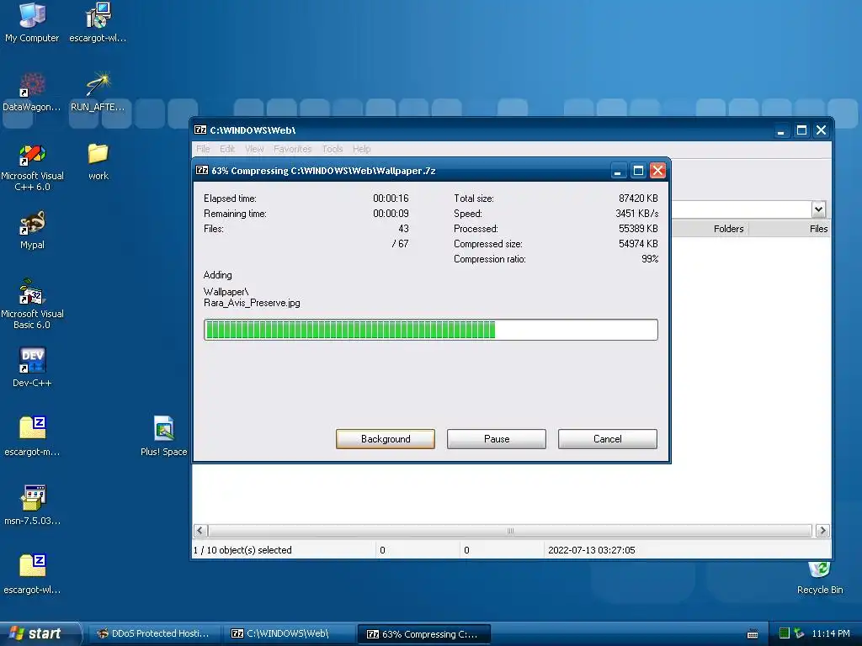Click the Compressed size value 54974 KB
This screenshot has height=646, width=862.
pyautogui.click(x=638, y=243)
